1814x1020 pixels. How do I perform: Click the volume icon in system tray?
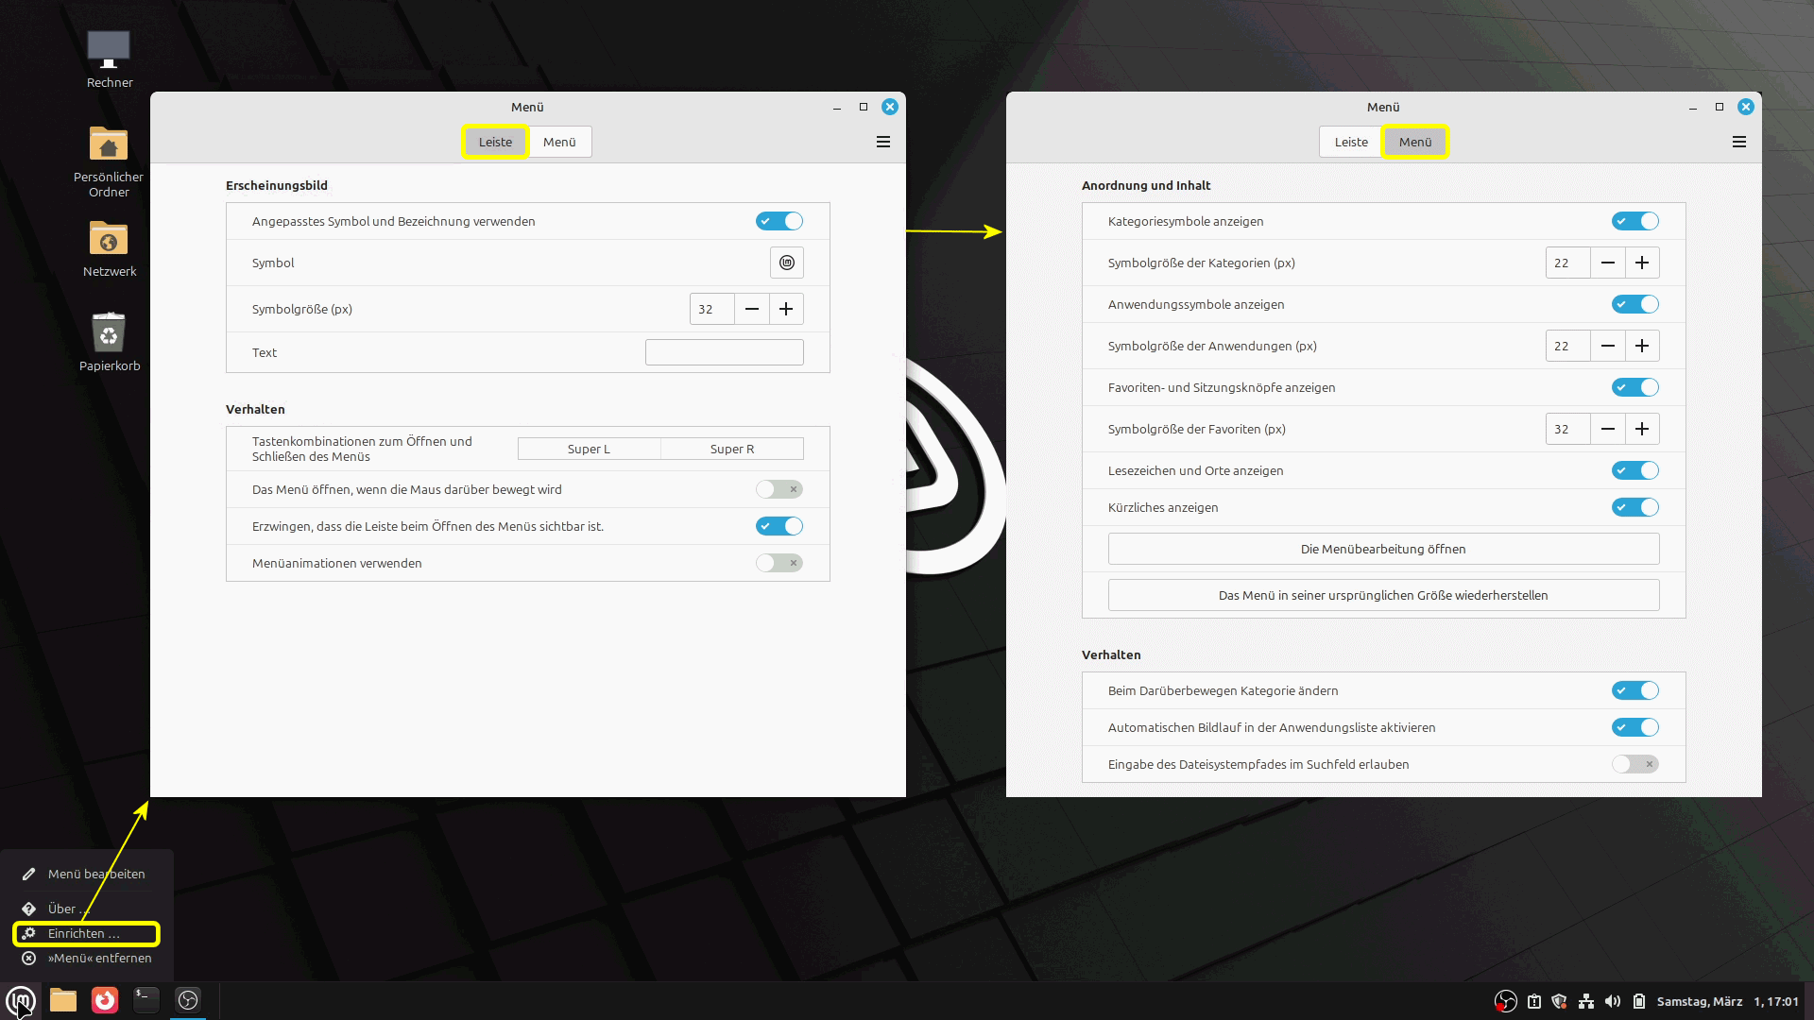click(1613, 1001)
